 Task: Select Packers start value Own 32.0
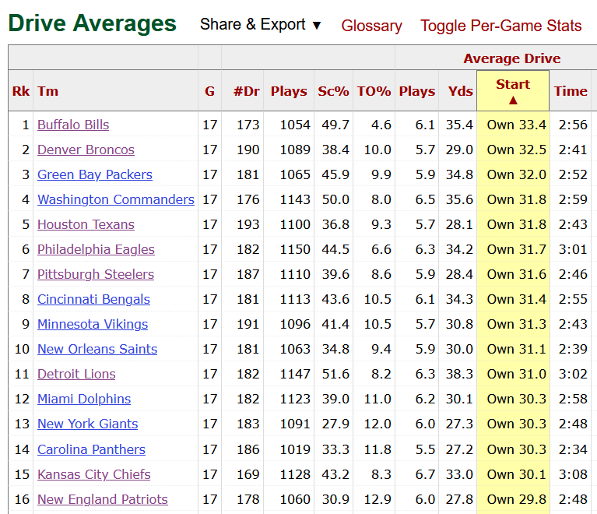tap(516, 174)
